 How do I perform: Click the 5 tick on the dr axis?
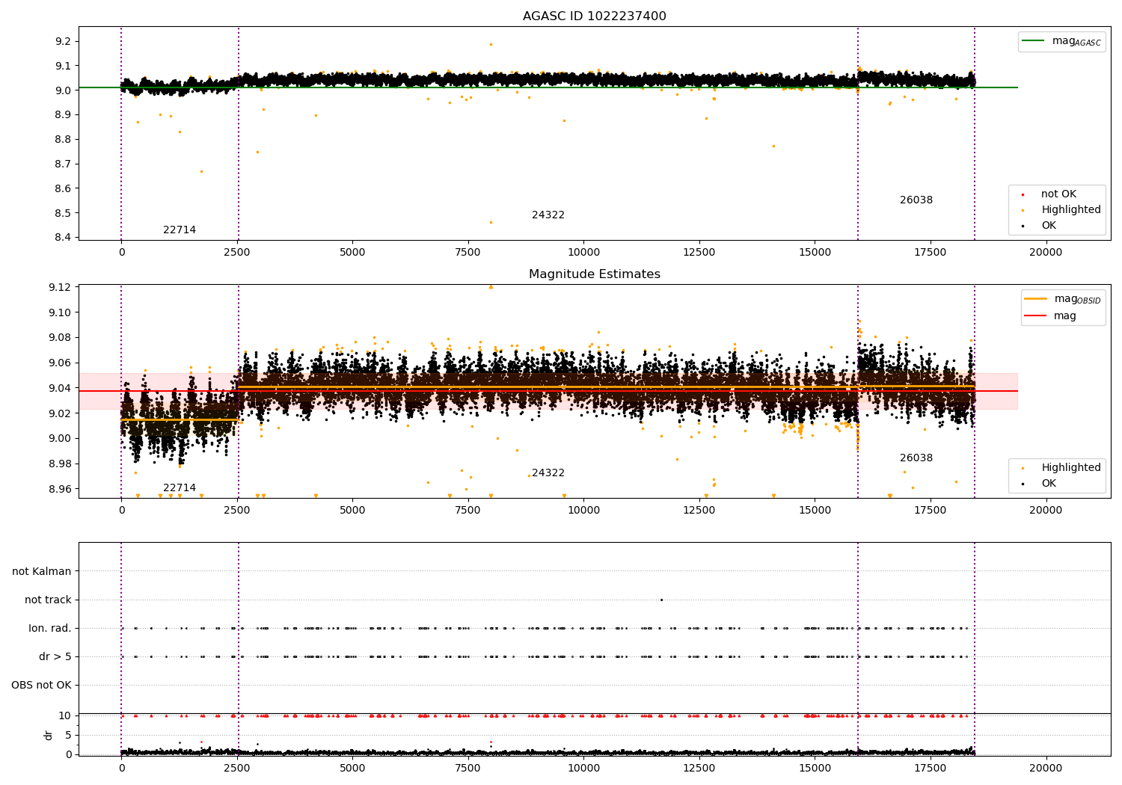pyautogui.click(x=69, y=736)
